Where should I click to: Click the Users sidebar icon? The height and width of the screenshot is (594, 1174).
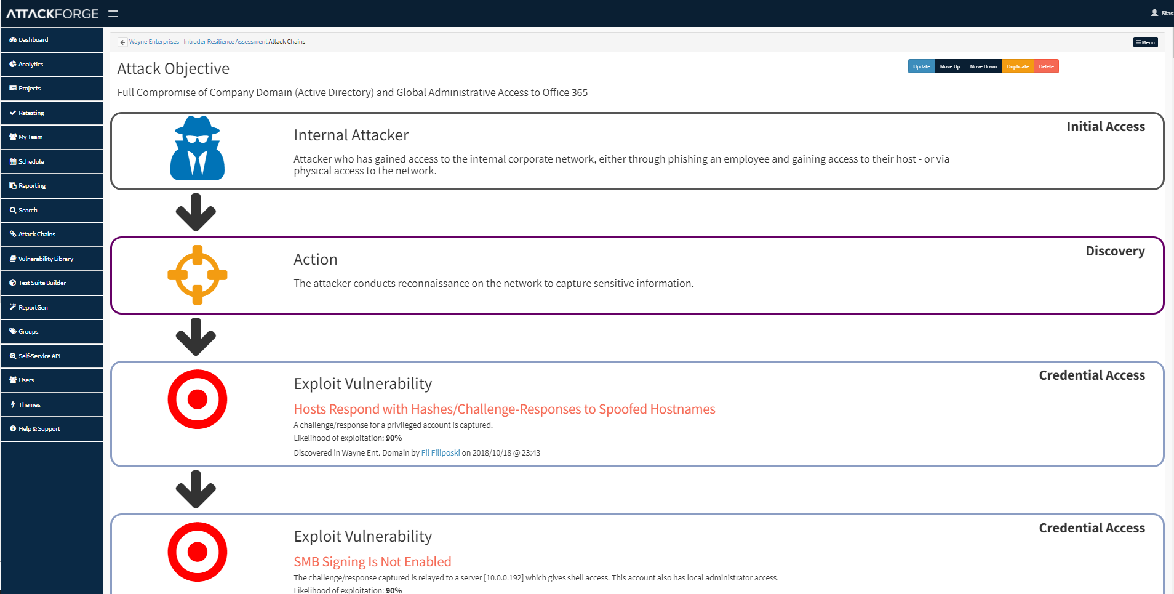tap(13, 380)
